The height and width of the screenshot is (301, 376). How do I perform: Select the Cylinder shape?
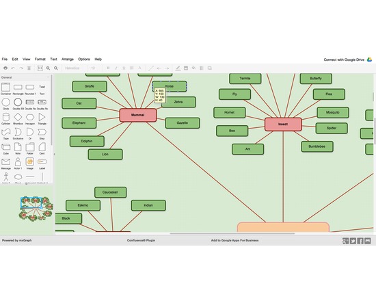click(5, 117)
